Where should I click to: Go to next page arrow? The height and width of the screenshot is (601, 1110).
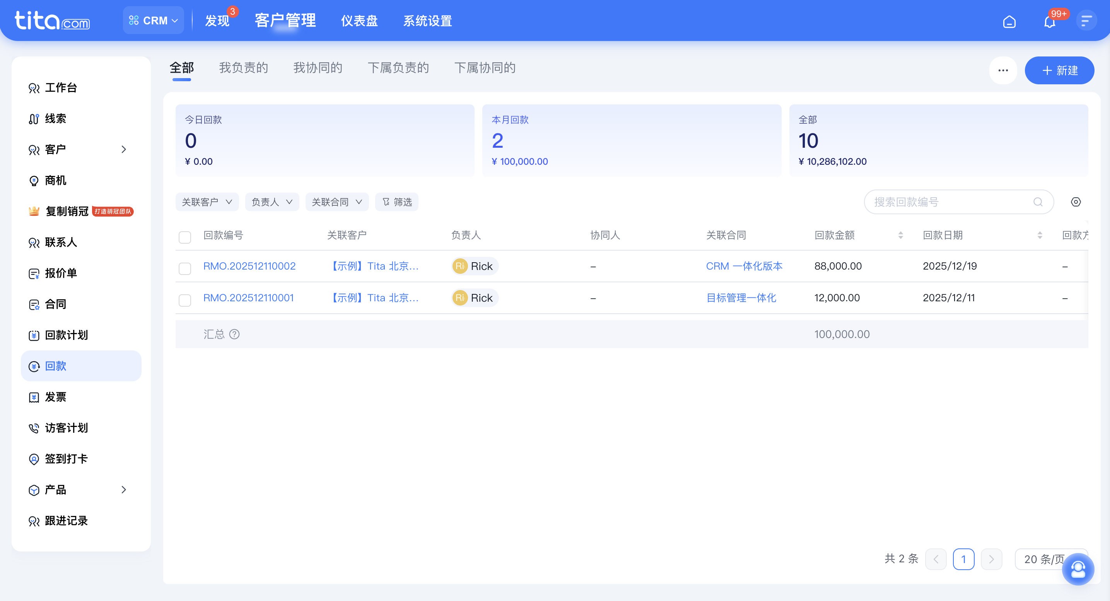pos(991,559)
